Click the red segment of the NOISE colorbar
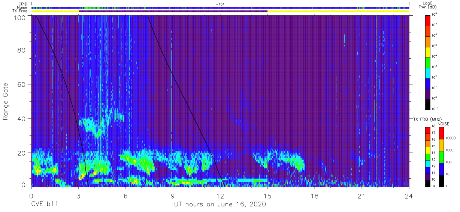 (x=441, y=133)
